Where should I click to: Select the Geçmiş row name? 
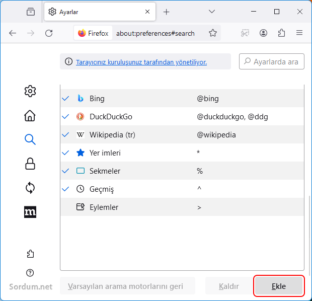click(102, 189)
